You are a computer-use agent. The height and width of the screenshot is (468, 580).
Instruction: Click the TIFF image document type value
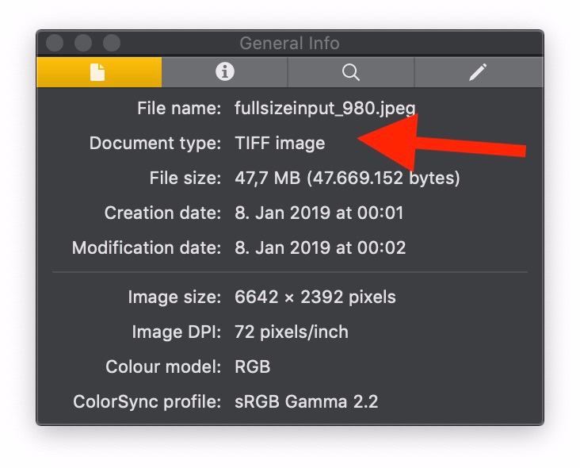(x=280, y=144)
